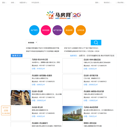This screenshot has width=127, height=127.
Task: Open the news headline mentioning 10月
Action: point(82,51)
